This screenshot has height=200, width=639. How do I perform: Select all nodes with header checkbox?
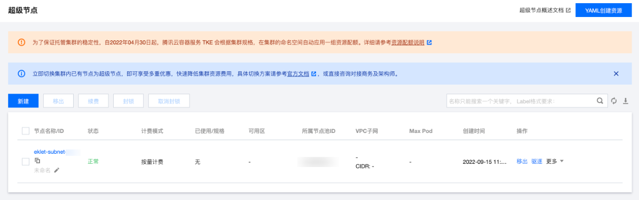pos(25,131)
